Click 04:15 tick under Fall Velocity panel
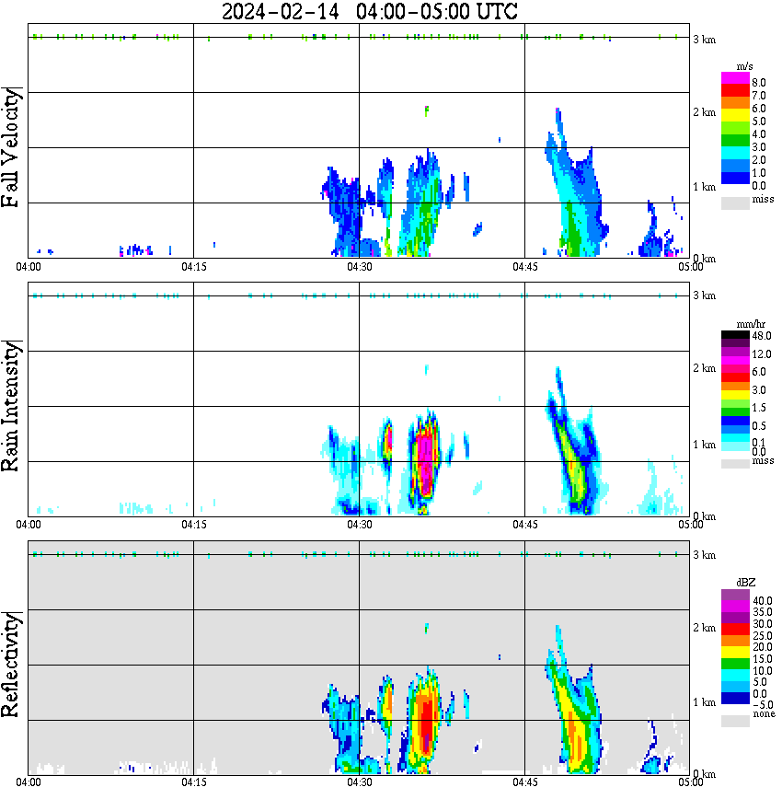Screen dimensions: 782x799 [194, 267]
